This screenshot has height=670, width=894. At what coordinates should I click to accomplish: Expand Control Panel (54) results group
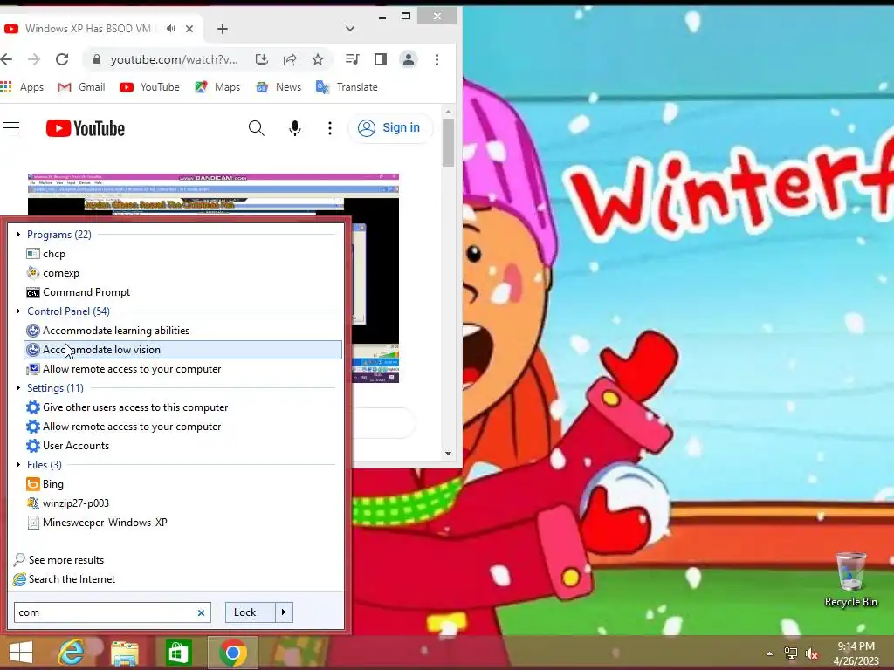point(18,311)
